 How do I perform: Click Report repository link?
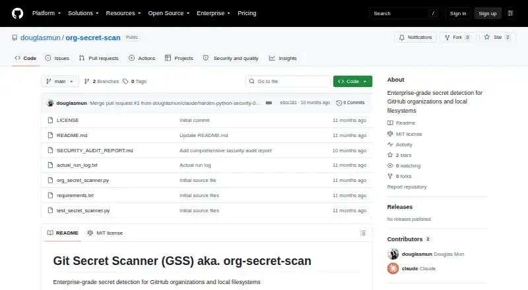407,187
